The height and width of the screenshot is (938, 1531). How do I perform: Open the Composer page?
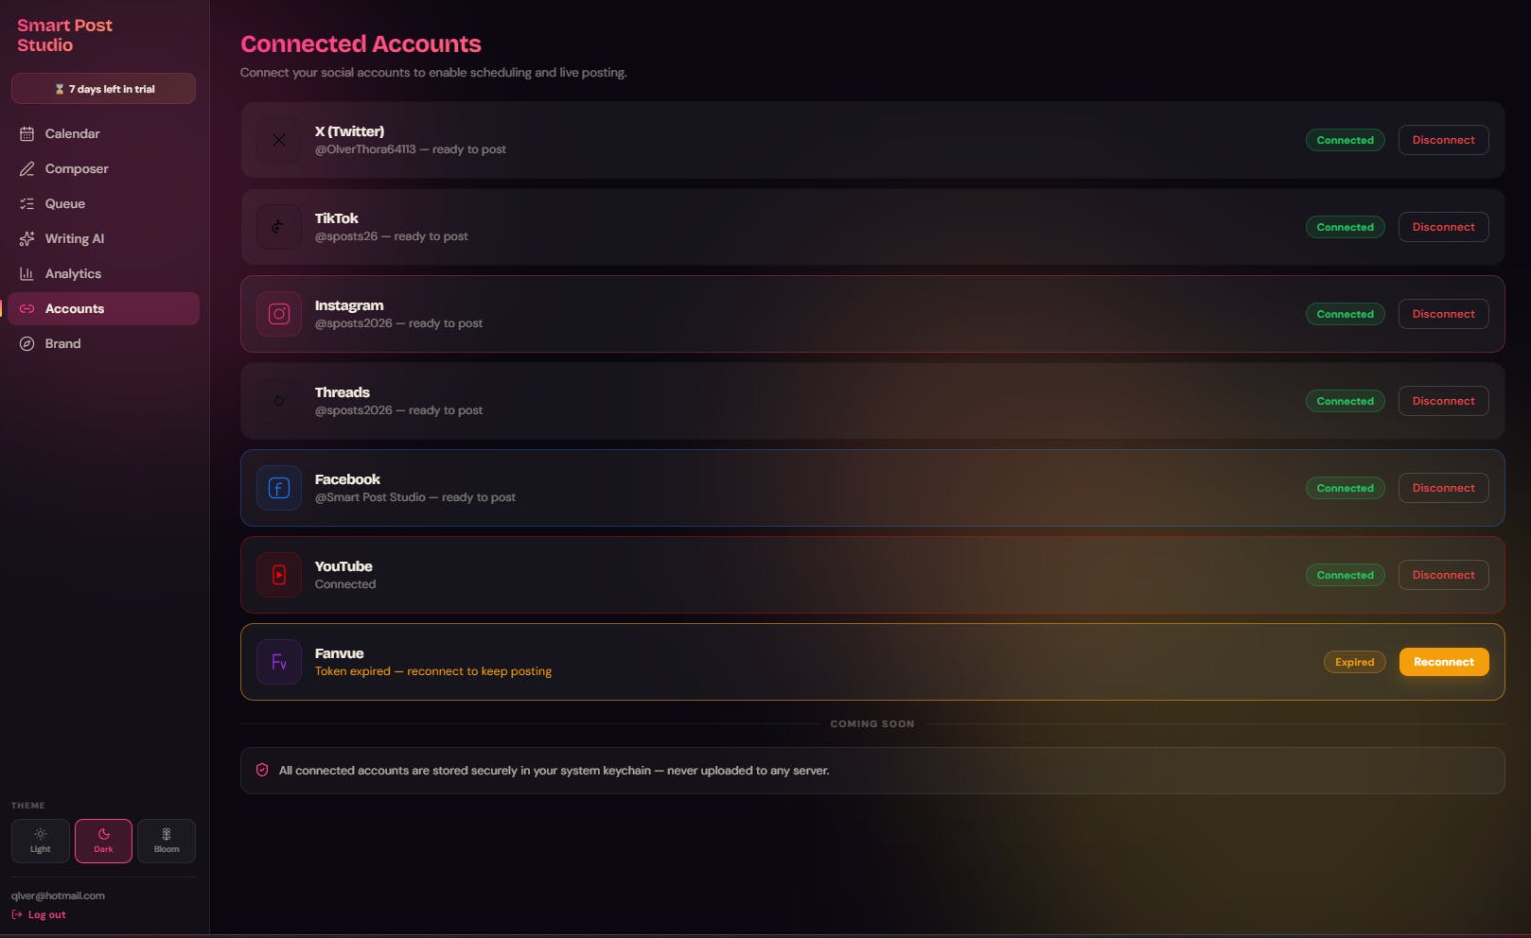[103, 168]
